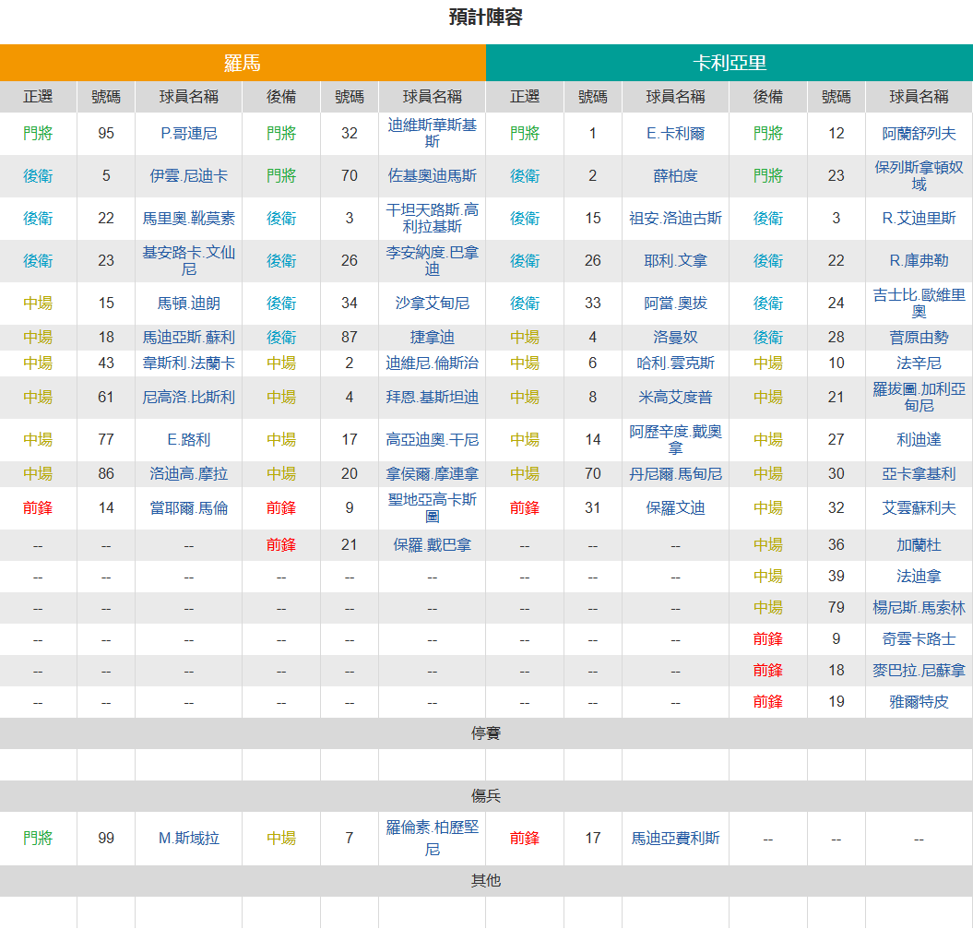Image resolution: width=973 pixels, height=929 pixels.
Task: Open player 馬里奧.靴莫素 link
Action: [x=189, y=219]
